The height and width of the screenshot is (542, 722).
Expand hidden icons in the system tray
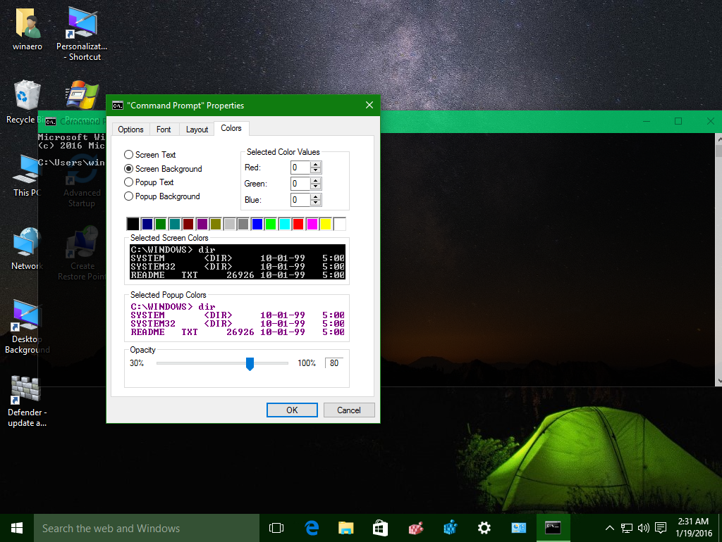608,527
